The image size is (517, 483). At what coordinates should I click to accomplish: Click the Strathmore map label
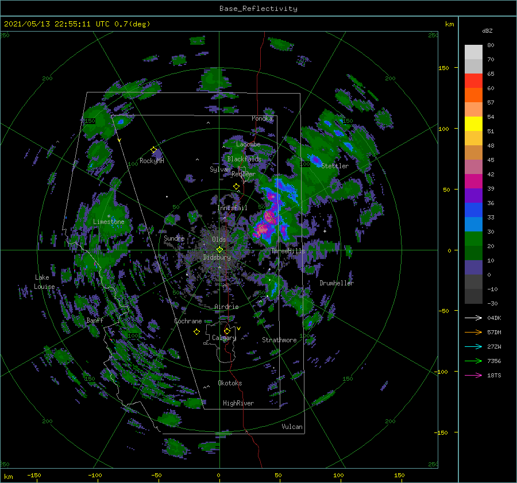(279, 340)
